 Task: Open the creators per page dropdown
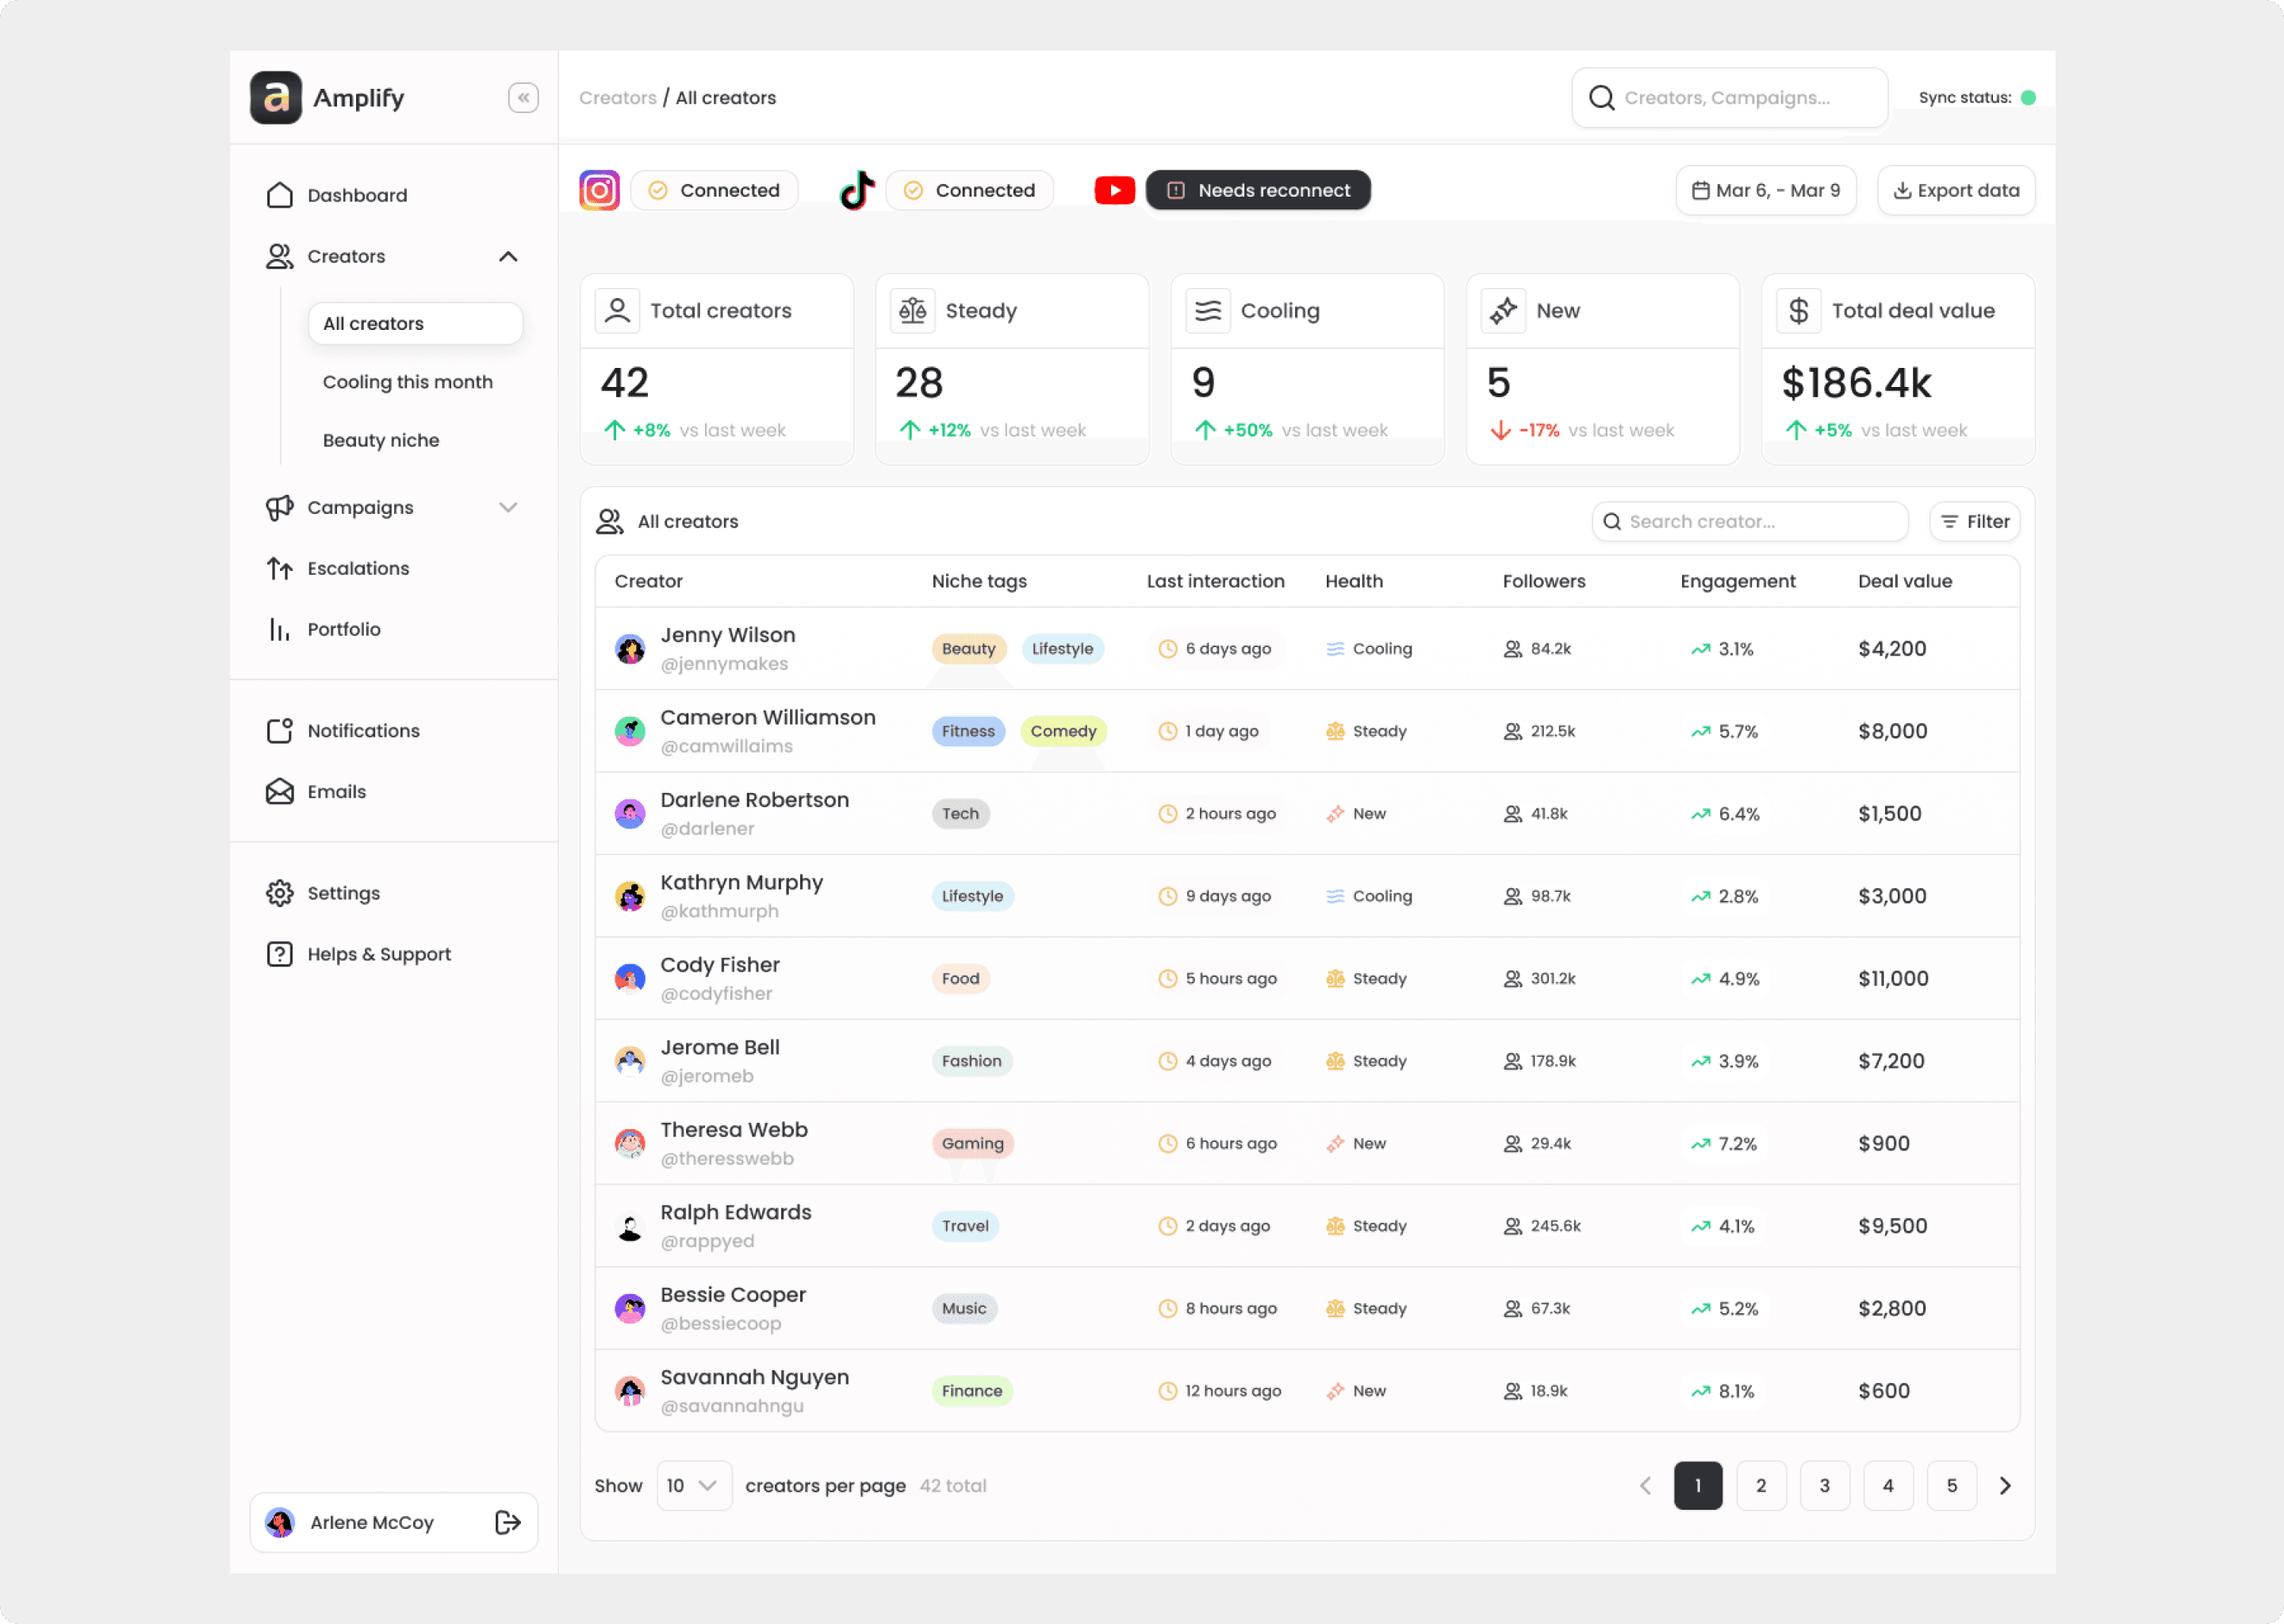693,1485
